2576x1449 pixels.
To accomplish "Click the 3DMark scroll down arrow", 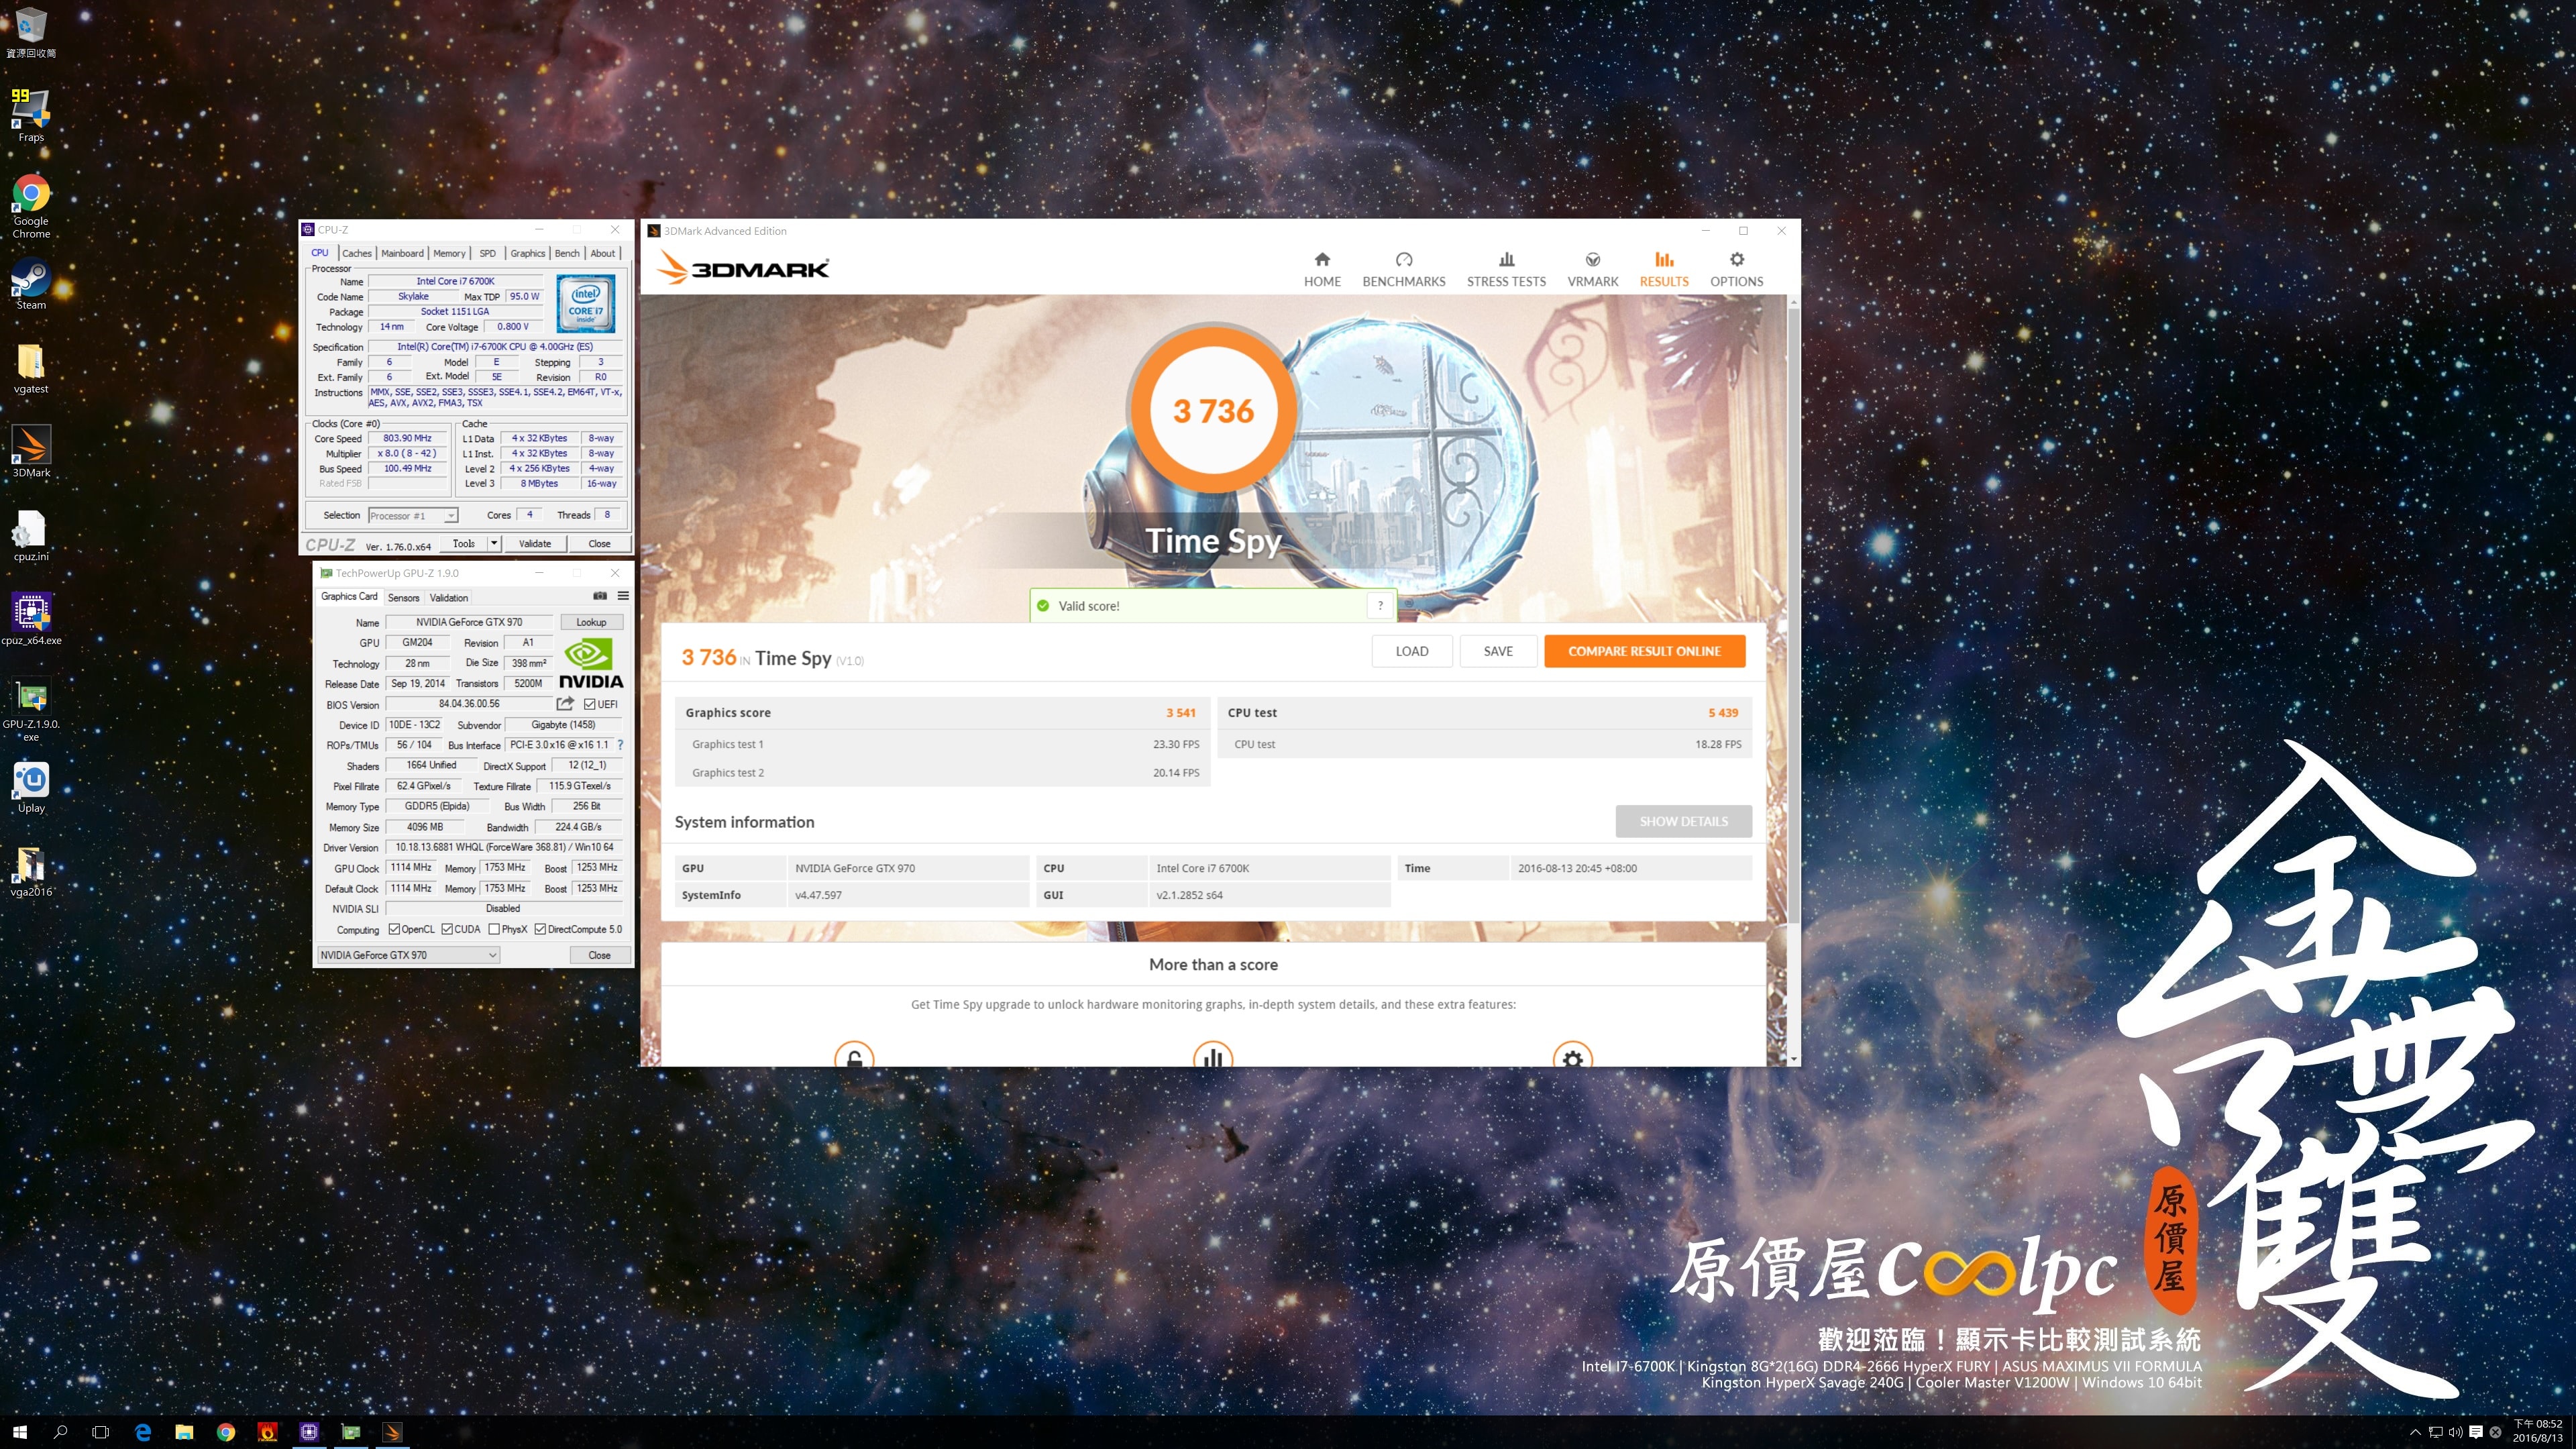I will 1793,1059.
